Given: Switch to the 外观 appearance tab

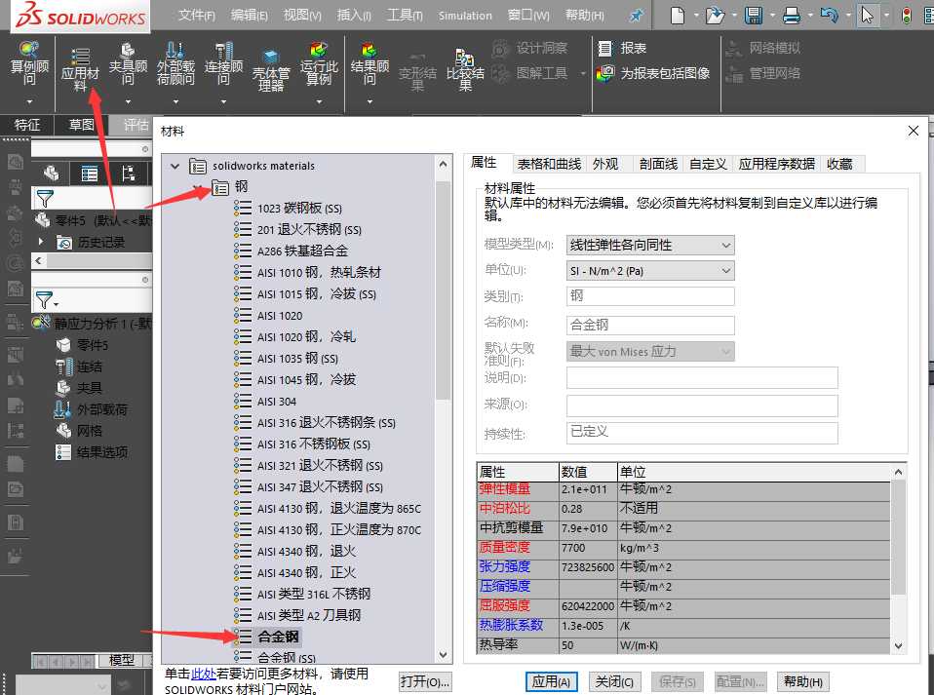Looking at the screenshot, I should [x=605, y=164].
